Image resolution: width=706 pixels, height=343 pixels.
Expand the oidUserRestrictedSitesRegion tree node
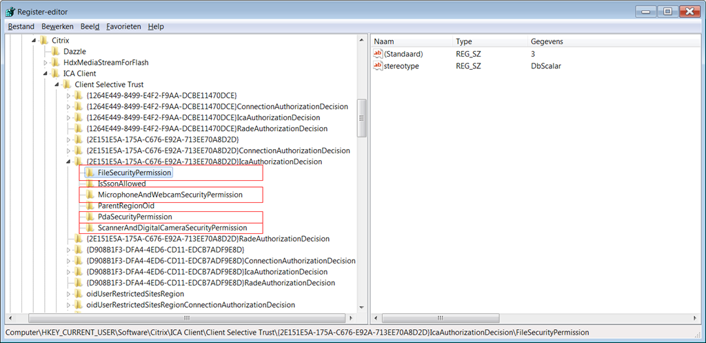[68, 294]
